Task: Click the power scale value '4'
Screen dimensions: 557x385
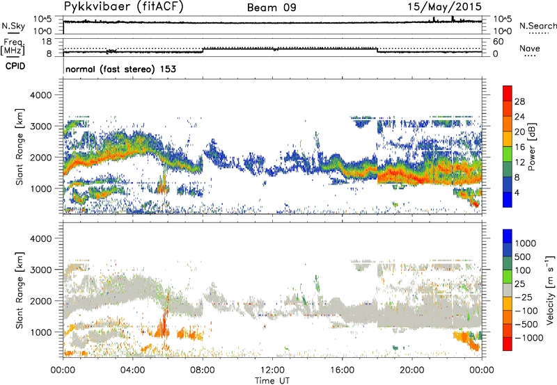Action: pos(517,193)
